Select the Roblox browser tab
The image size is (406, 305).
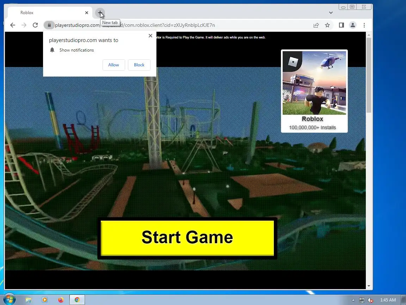click(x=50, y=13)
